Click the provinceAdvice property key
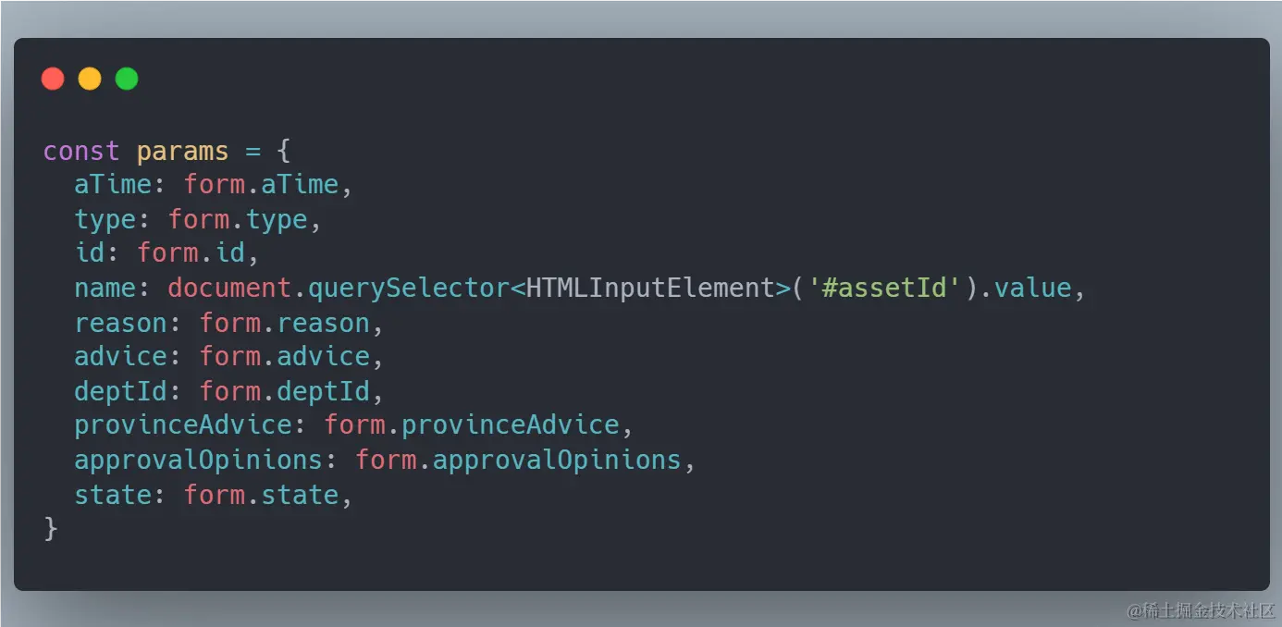The width and height of the screenshot is (1282, 627). [183, 425]
